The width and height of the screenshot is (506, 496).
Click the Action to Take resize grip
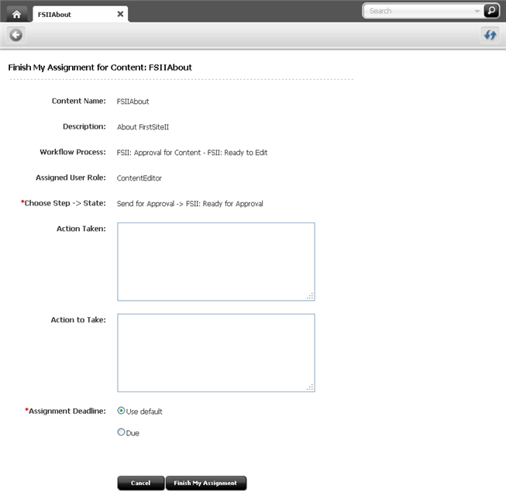pyautogui.click(x=310, y=387)
